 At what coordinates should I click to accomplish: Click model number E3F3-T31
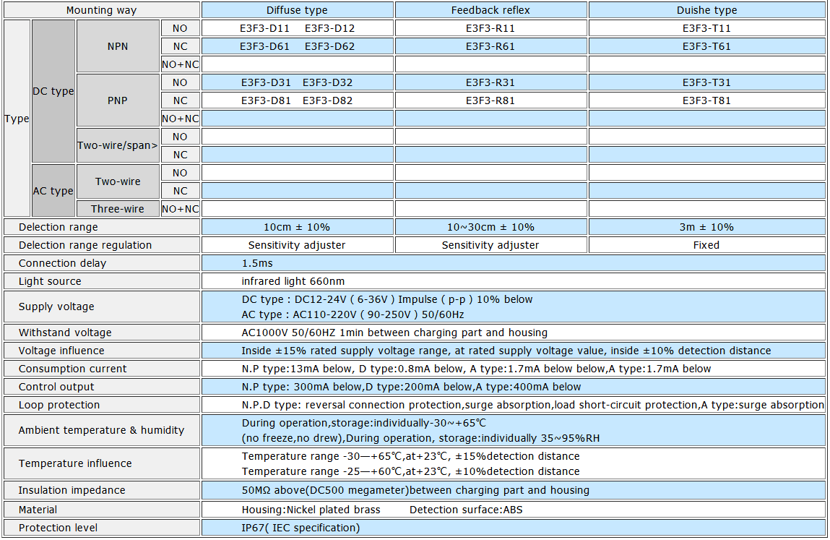point(706,82)
